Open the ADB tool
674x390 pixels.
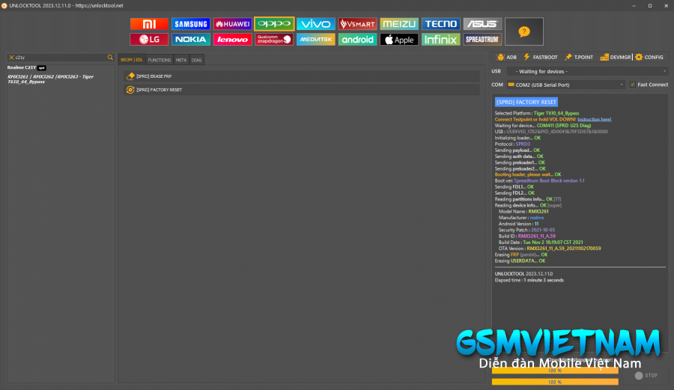[506, 57]
